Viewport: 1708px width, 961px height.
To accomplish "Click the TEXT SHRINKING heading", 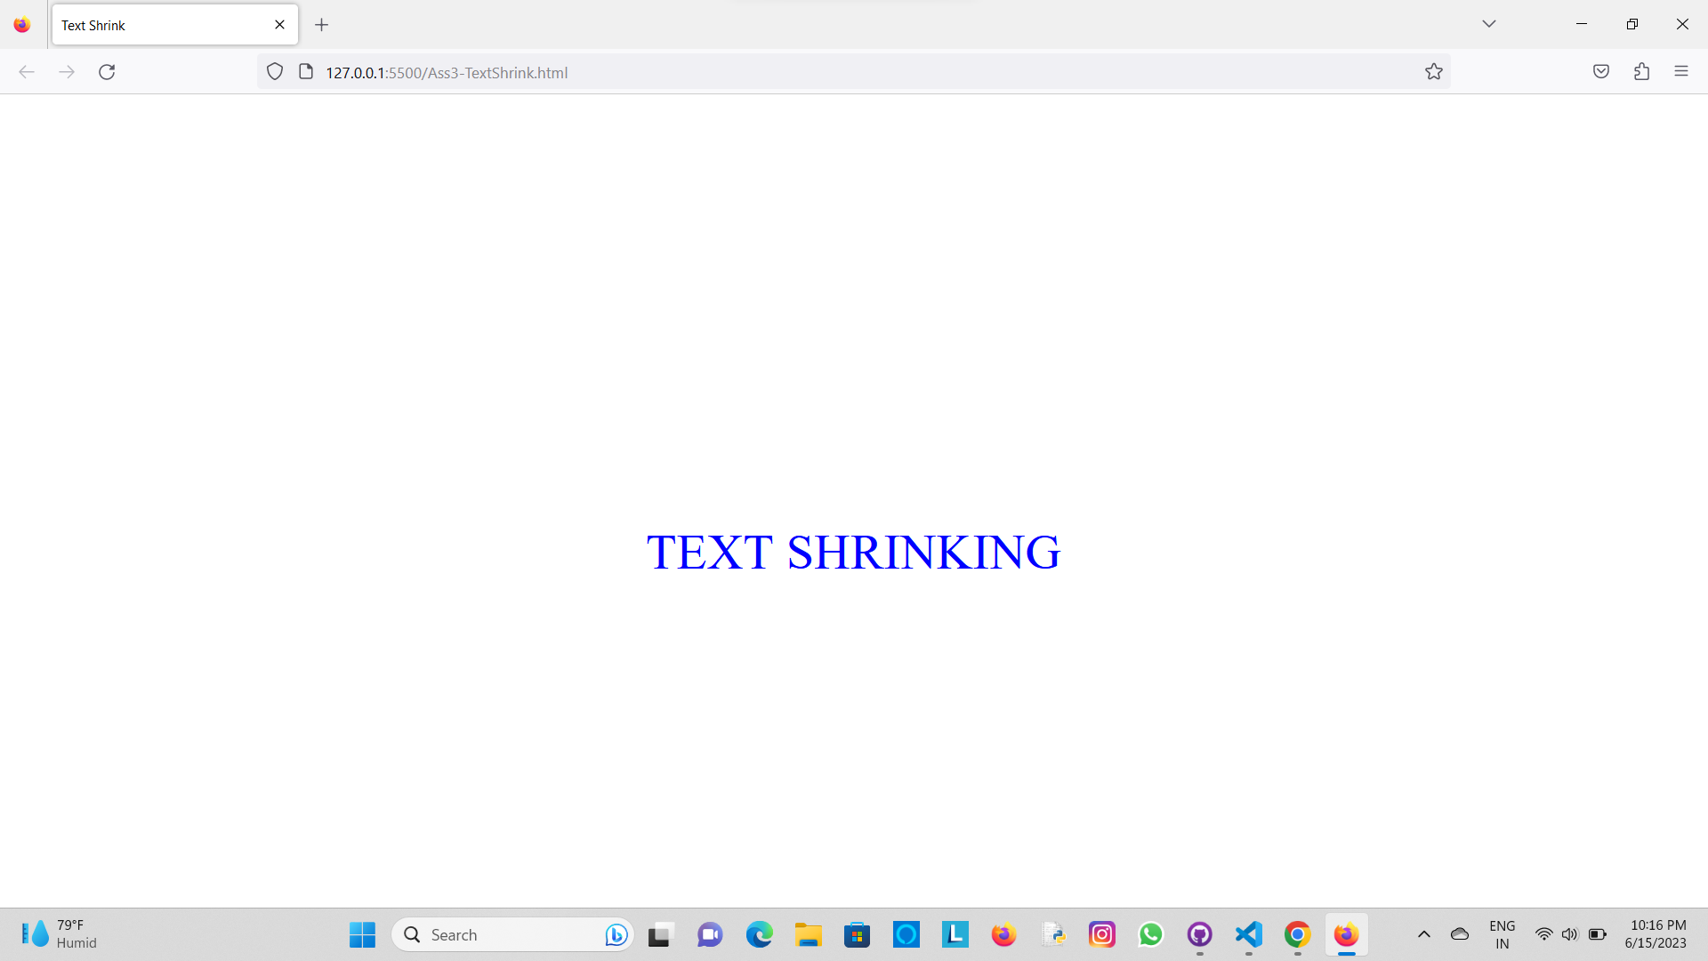I will coord(853,552).
